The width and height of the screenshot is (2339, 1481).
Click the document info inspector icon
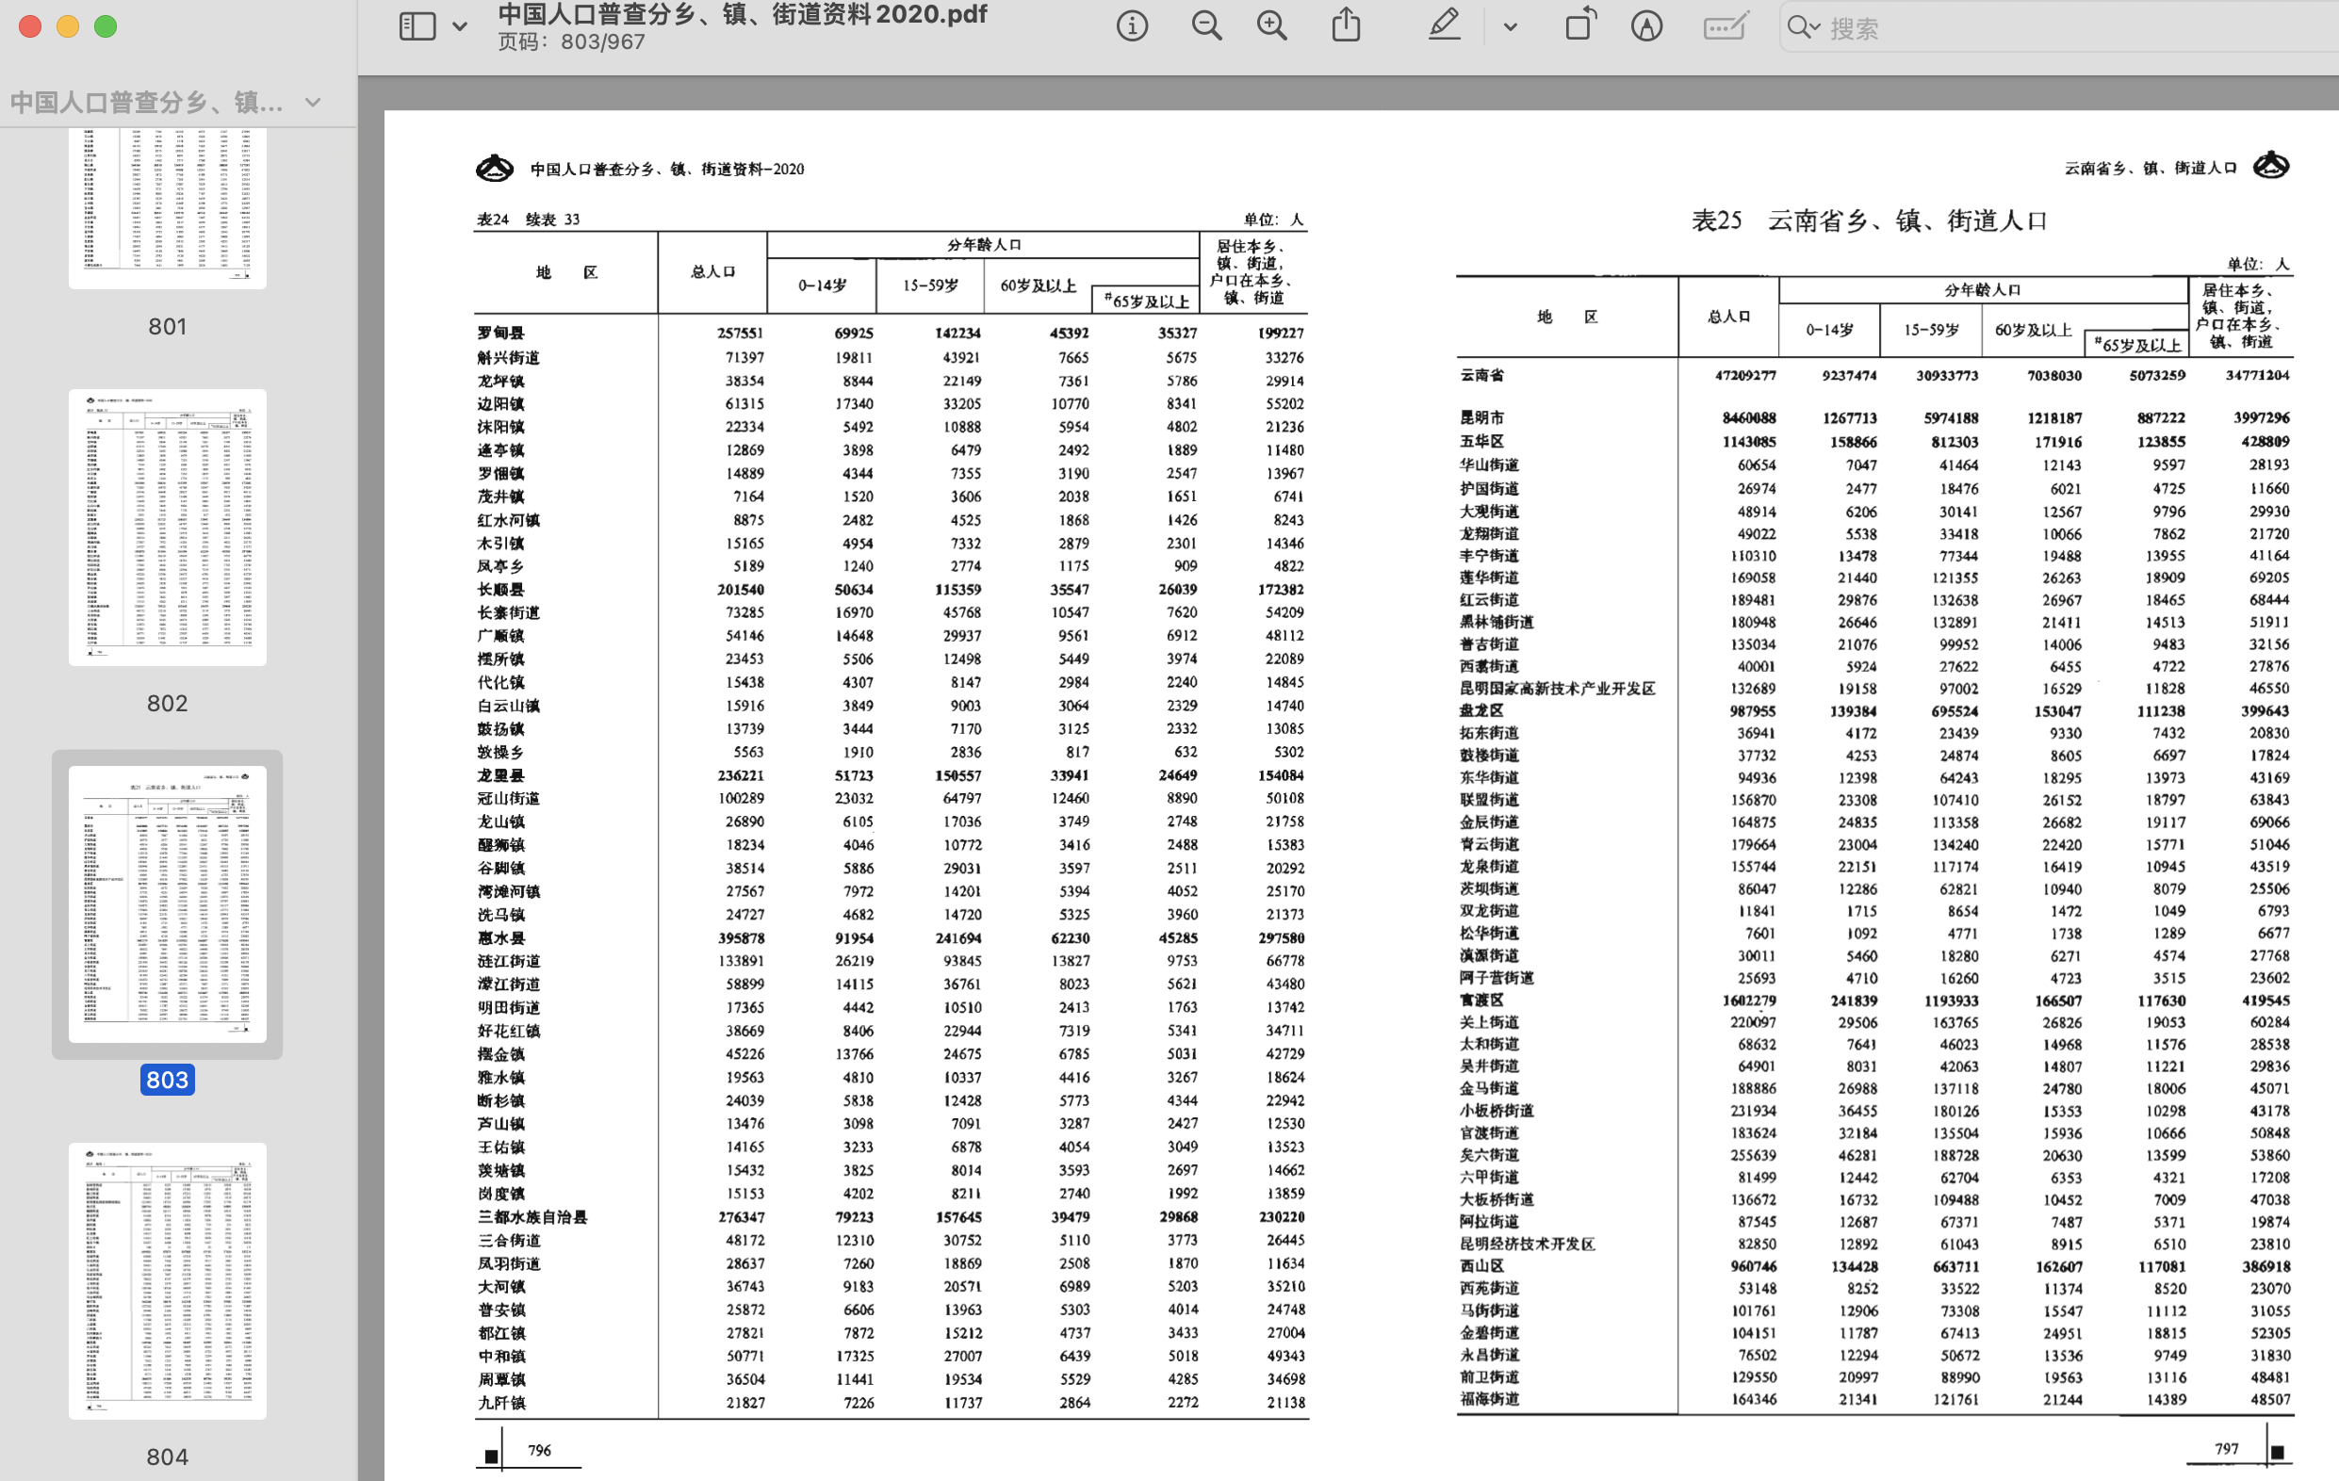(1132, 26)
